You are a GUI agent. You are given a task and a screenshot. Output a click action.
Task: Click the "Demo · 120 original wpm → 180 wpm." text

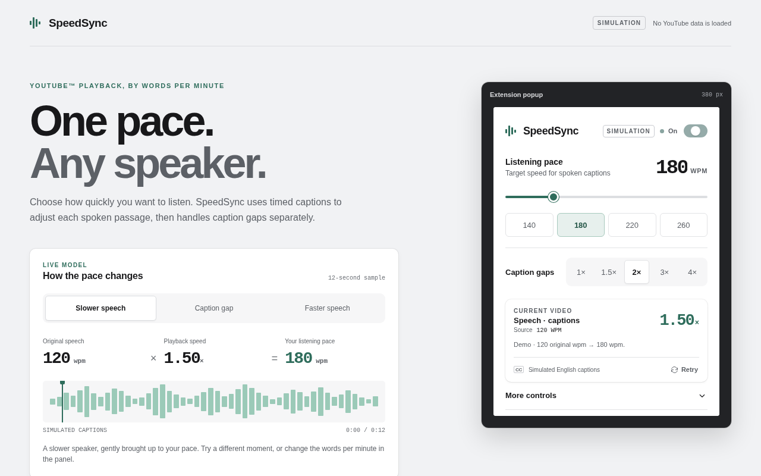point(569,345)
